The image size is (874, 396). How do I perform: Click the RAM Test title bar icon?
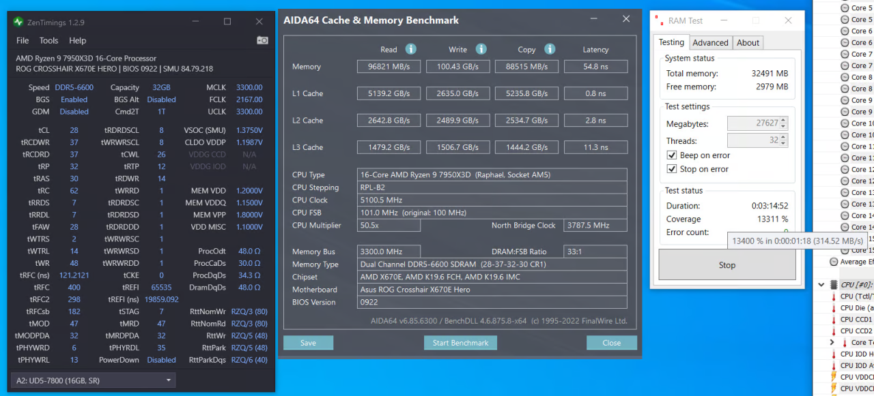659,20
